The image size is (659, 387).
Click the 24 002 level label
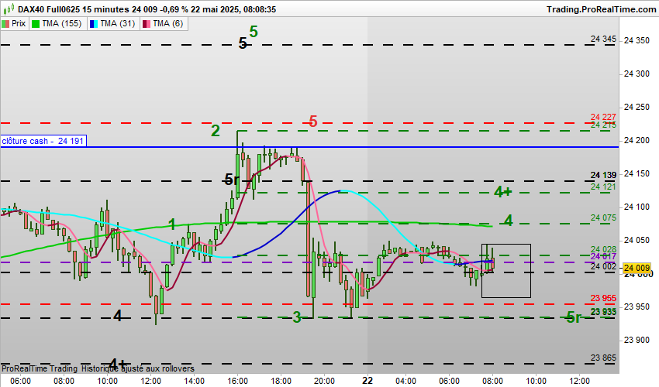point(603,266)
